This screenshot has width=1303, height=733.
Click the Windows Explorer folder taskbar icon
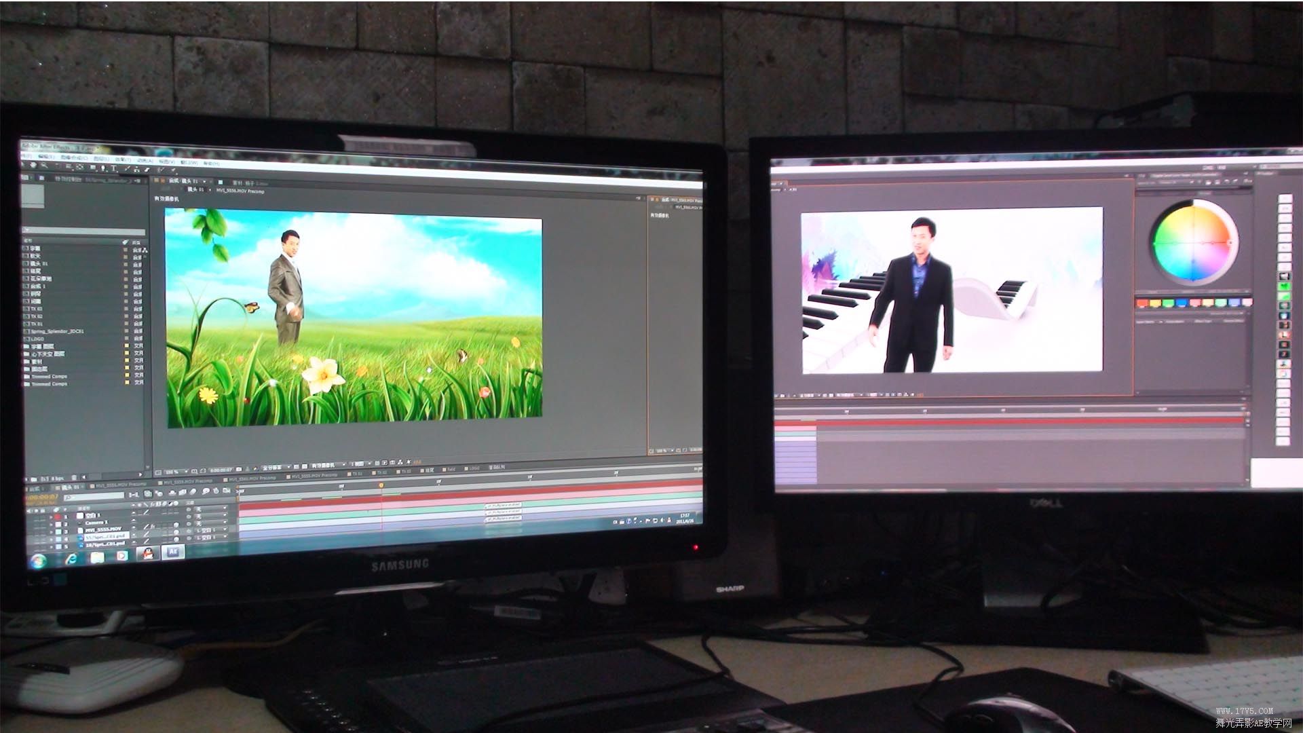(x=97, y=557)
